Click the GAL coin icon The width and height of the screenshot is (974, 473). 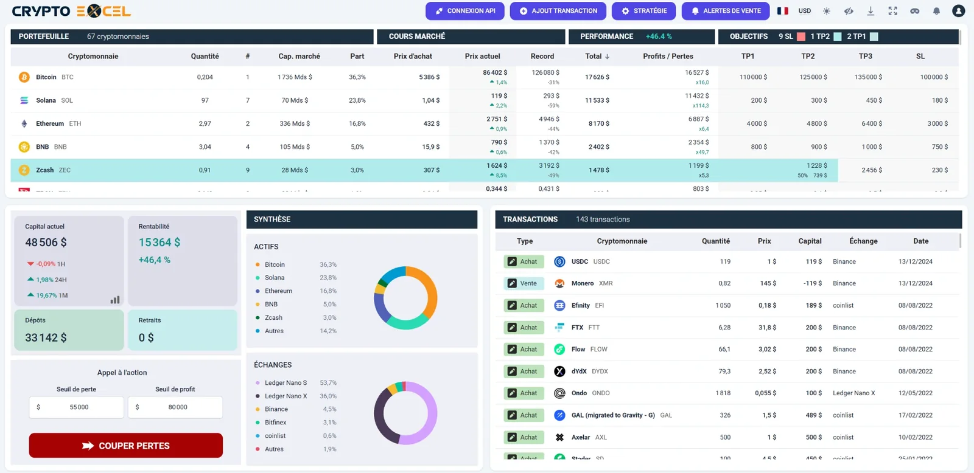(x=559, y=415)
